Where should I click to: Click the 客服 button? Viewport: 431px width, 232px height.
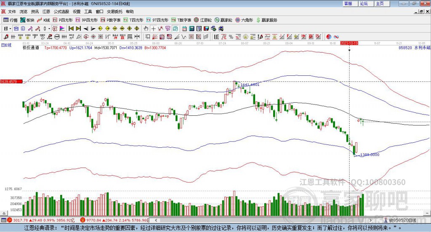[x=350, y=3]
